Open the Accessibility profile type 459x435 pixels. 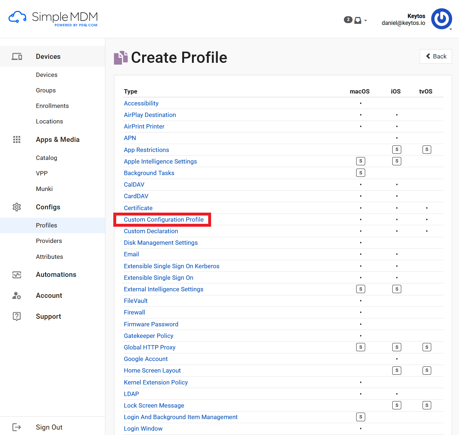[x=141, y=103]
